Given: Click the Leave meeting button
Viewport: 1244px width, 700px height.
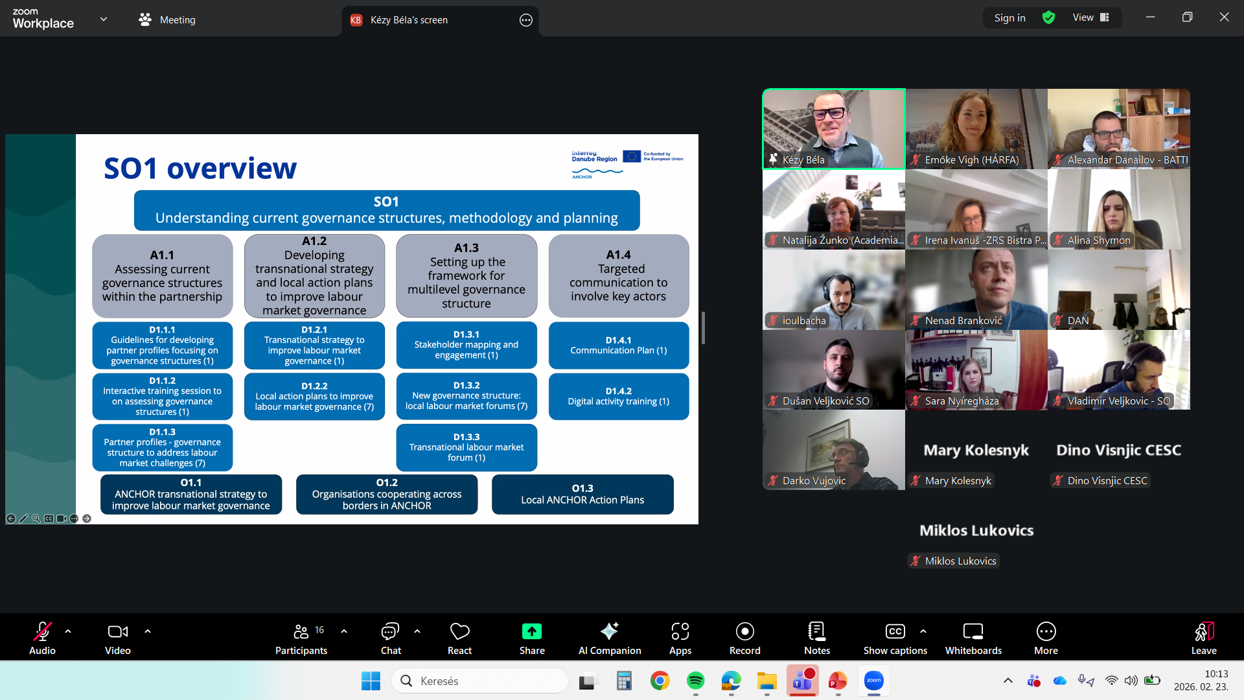Looking at the screenshot, I should 1203,638.
